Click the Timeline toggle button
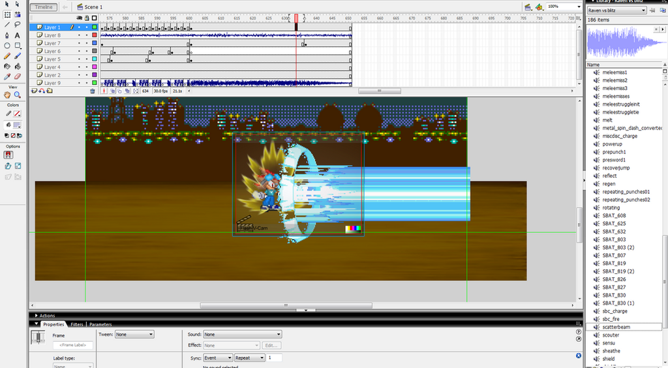 coord(44,7)
